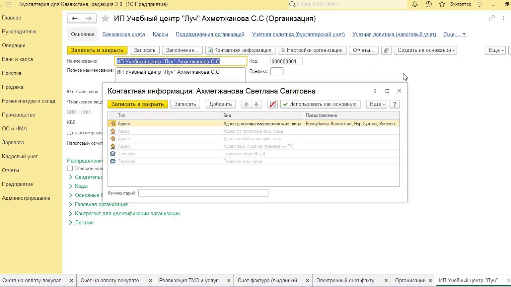Image resolution: width=511 pixels, height=287 pixels.
Task: Close Счет-фактура (выданный) window tab
Action: [x=307, y=281]
